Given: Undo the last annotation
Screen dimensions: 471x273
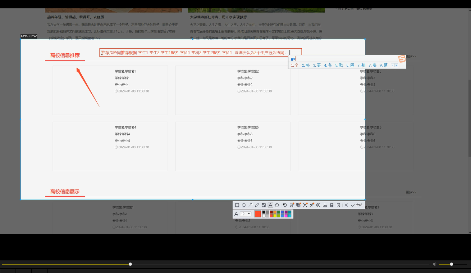Looking at the screenshot, I should pos(285,205).
